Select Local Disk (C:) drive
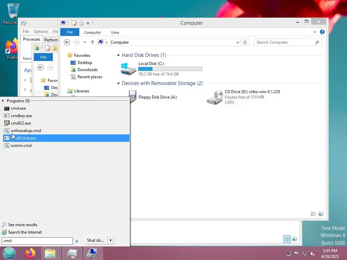Screen dimensions: 347x260 [162, 69]
